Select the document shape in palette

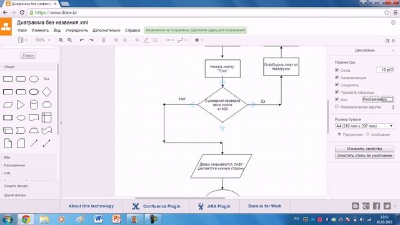point(34,117)
